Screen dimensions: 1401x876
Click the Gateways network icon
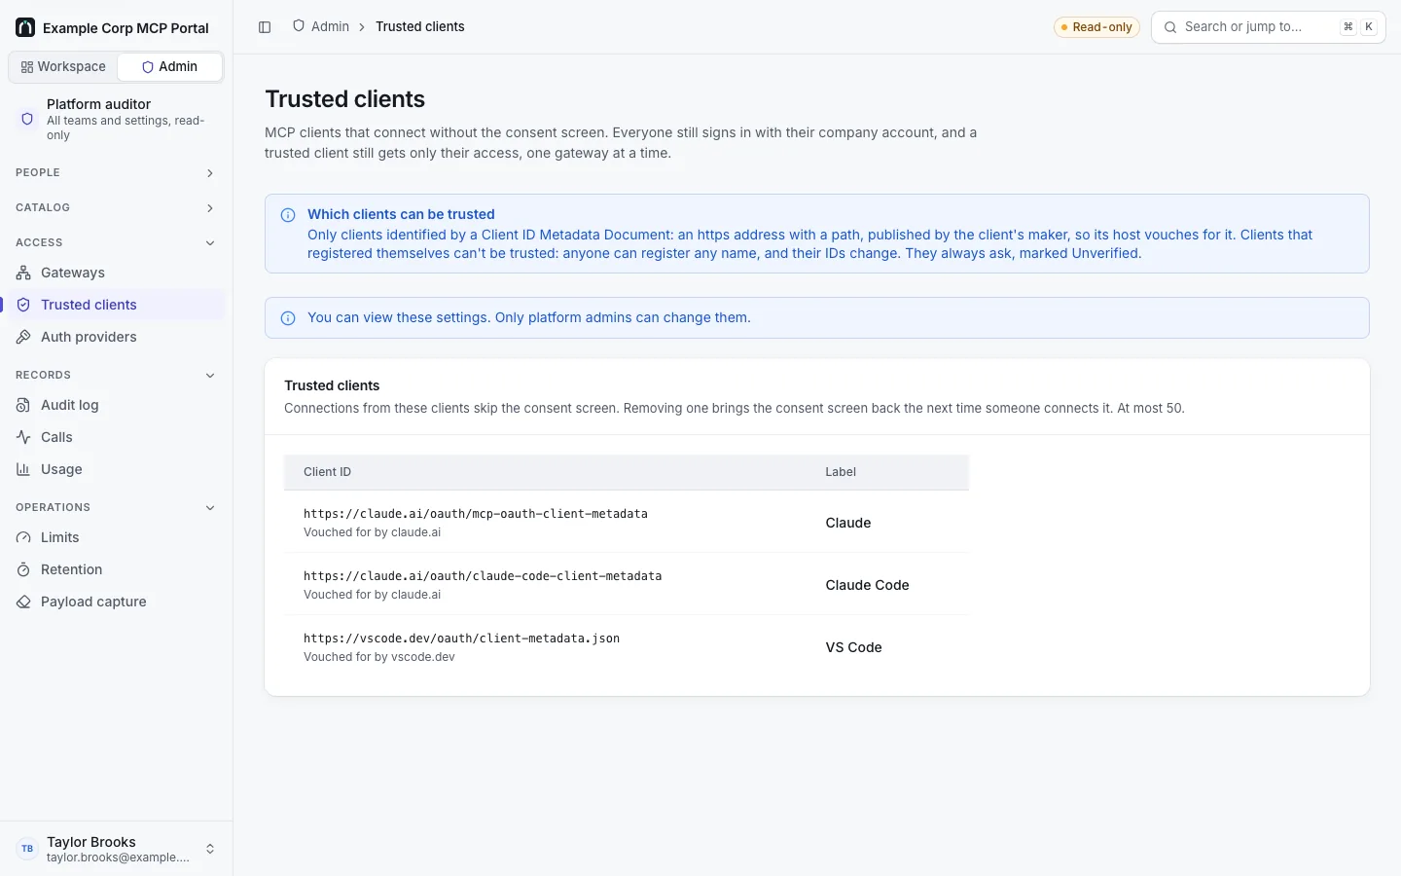tap(23, 273)
